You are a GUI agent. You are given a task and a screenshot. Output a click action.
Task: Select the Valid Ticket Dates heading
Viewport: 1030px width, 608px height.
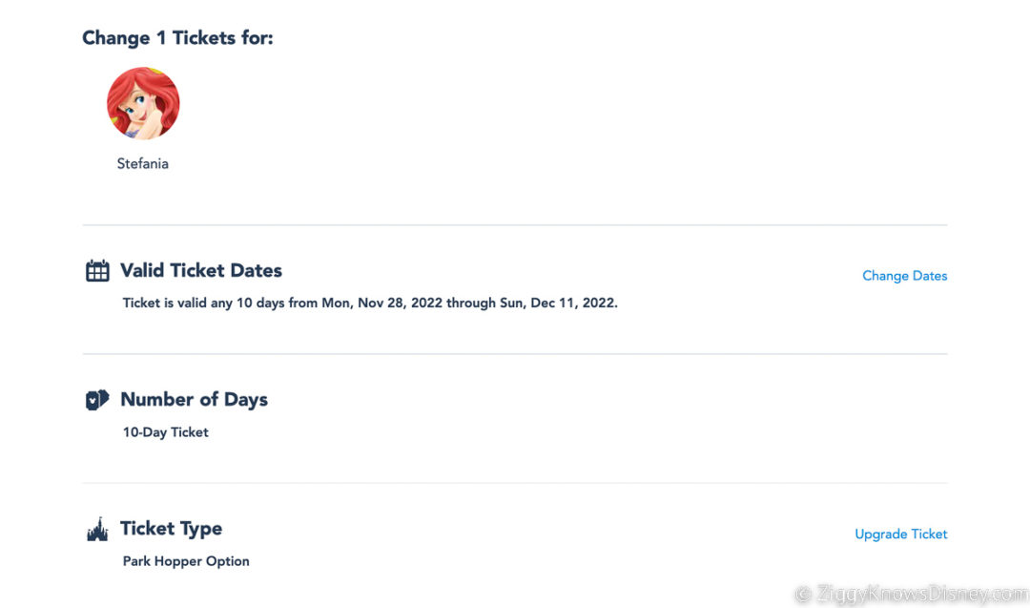[x=201, y=271]
